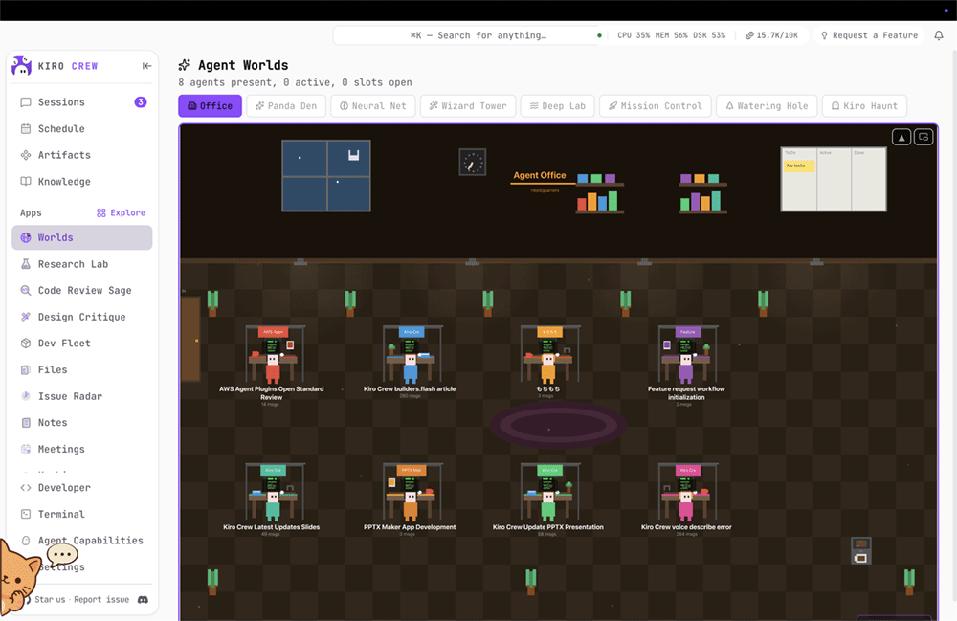
Task: Click the Terminal icon in sidebar
Action: 26,514
